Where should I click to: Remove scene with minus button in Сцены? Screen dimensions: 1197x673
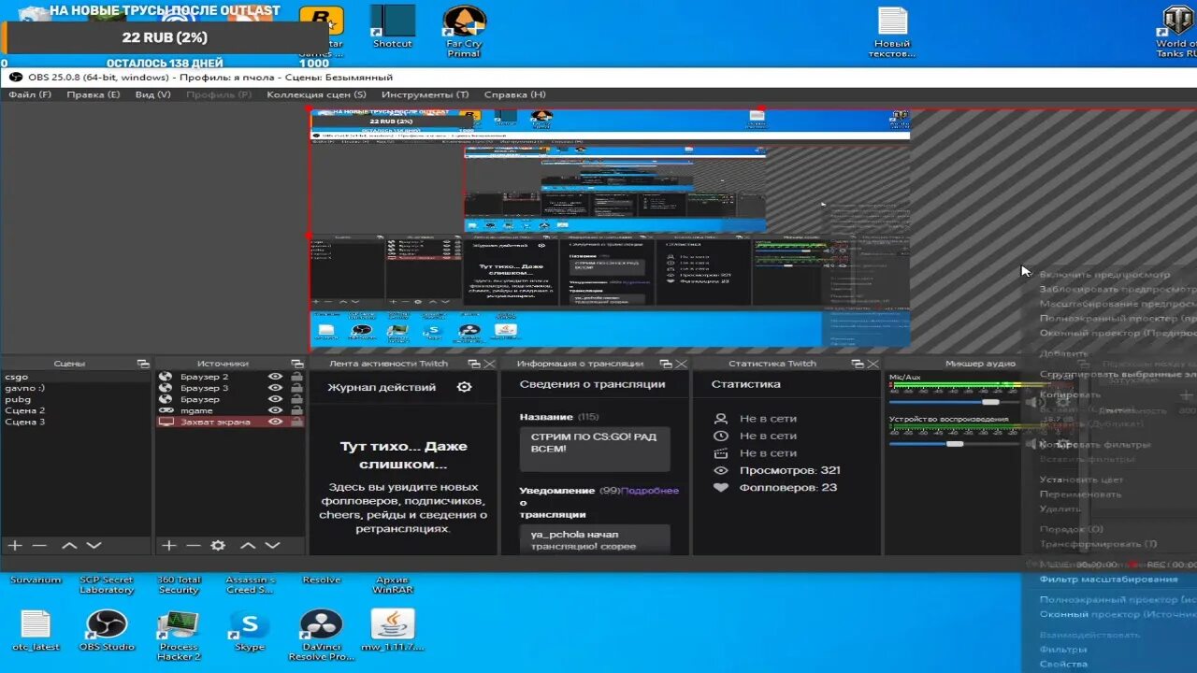point(39,545)
